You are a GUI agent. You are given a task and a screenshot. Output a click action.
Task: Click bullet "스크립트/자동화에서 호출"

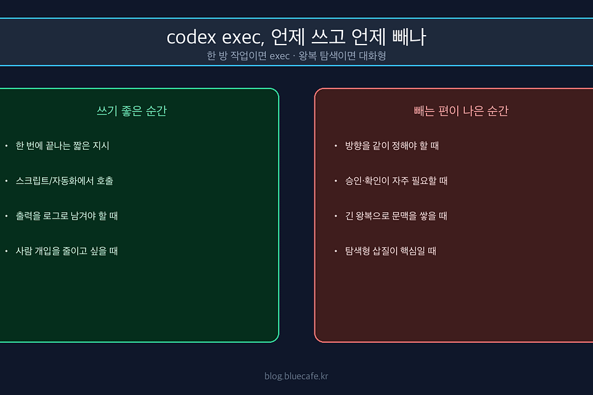[x=64, y=181]
